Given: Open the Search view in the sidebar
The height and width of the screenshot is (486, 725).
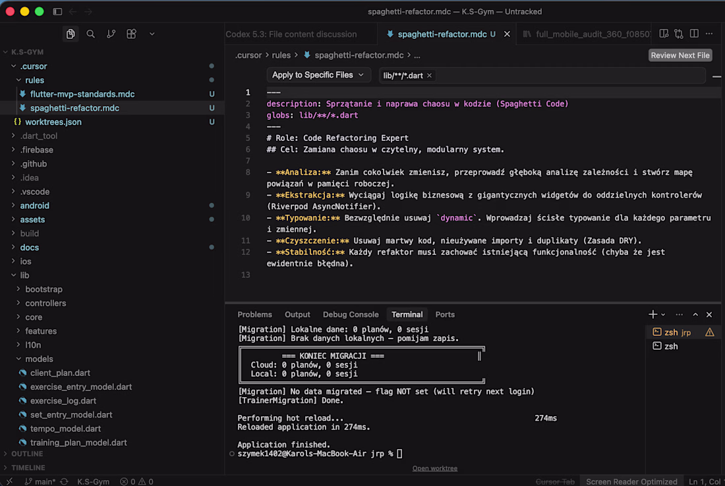Looking at the screenshot, I should tap(91, 34).
